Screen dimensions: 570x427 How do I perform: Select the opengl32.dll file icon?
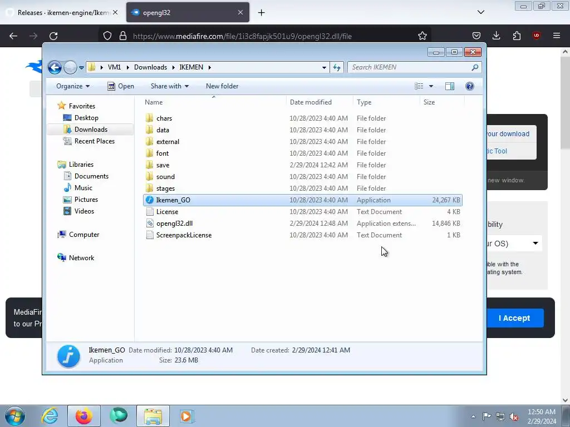coord(149,224)
